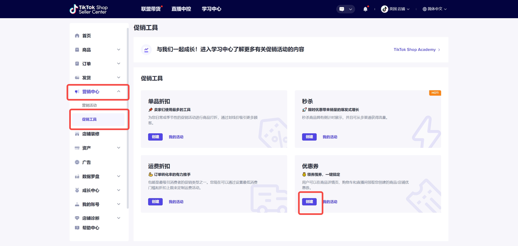Click the globe language icon

coord(425,9)
